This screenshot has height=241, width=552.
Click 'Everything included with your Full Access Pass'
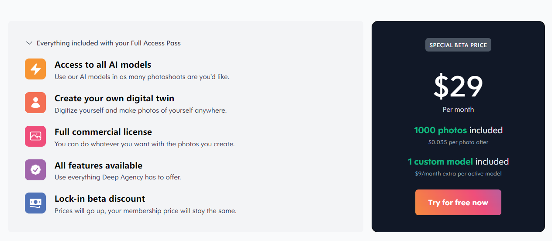(108, 43)
